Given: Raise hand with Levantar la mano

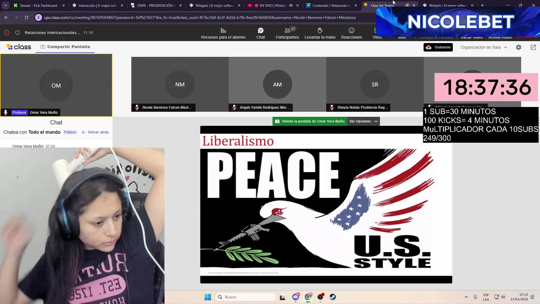Looking at the screenshot, I should [x=320, y=33].
